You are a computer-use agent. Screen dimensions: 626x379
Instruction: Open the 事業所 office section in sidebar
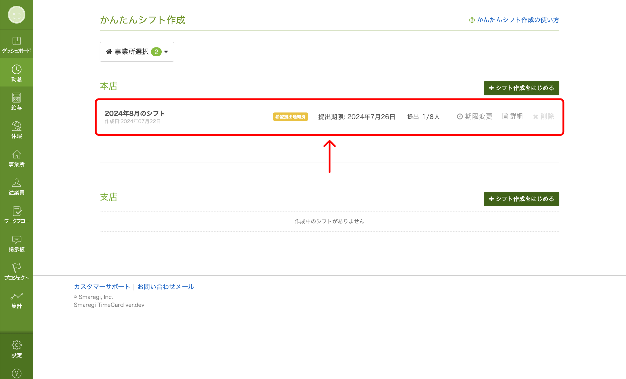click(x=17, y=158)
